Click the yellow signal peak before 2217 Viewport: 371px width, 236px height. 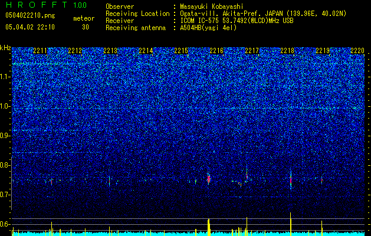(x=247, y=227)
